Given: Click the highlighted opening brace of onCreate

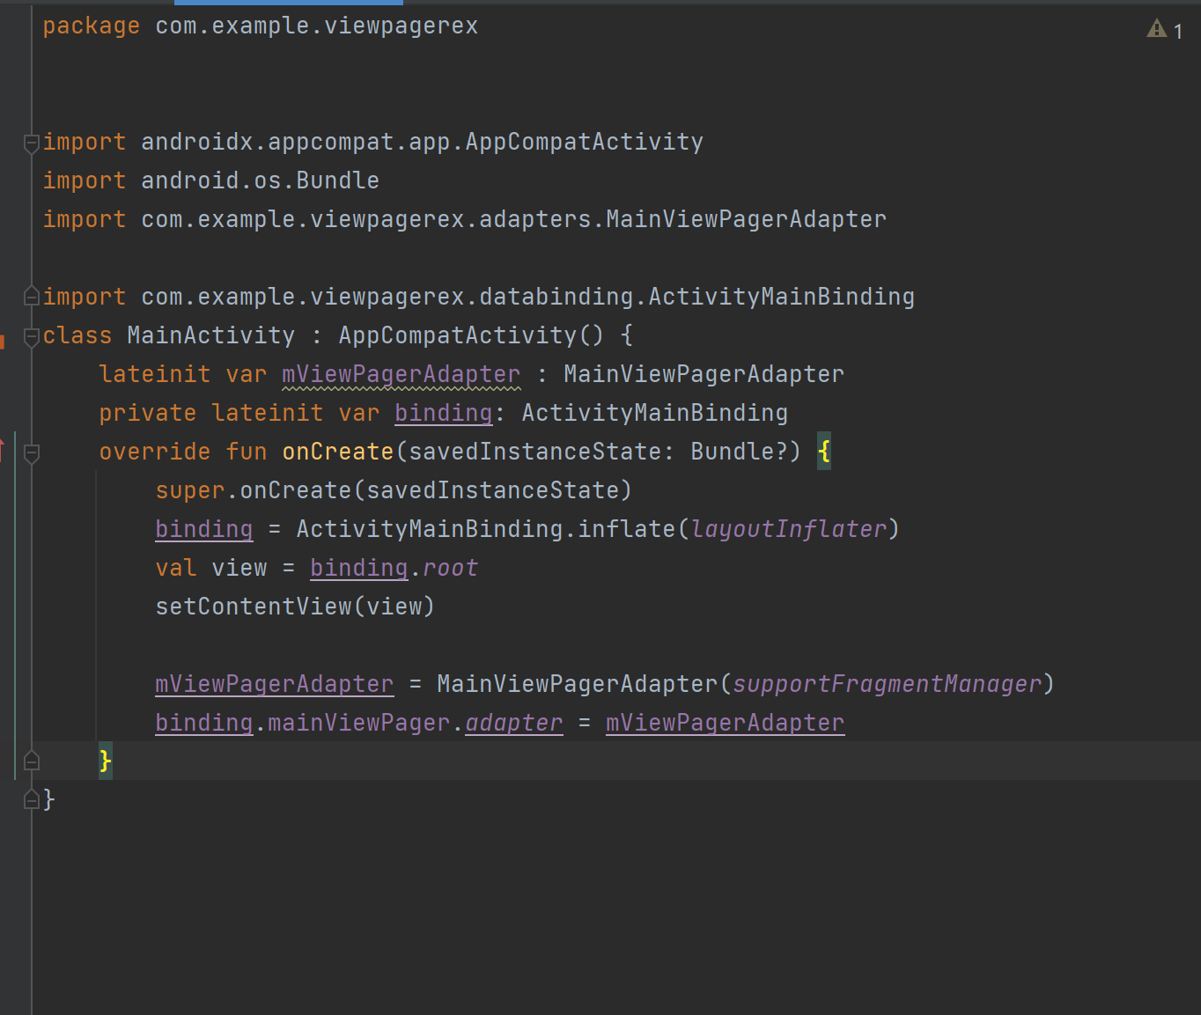Looking at the screenshot, I should click(824, 452).
